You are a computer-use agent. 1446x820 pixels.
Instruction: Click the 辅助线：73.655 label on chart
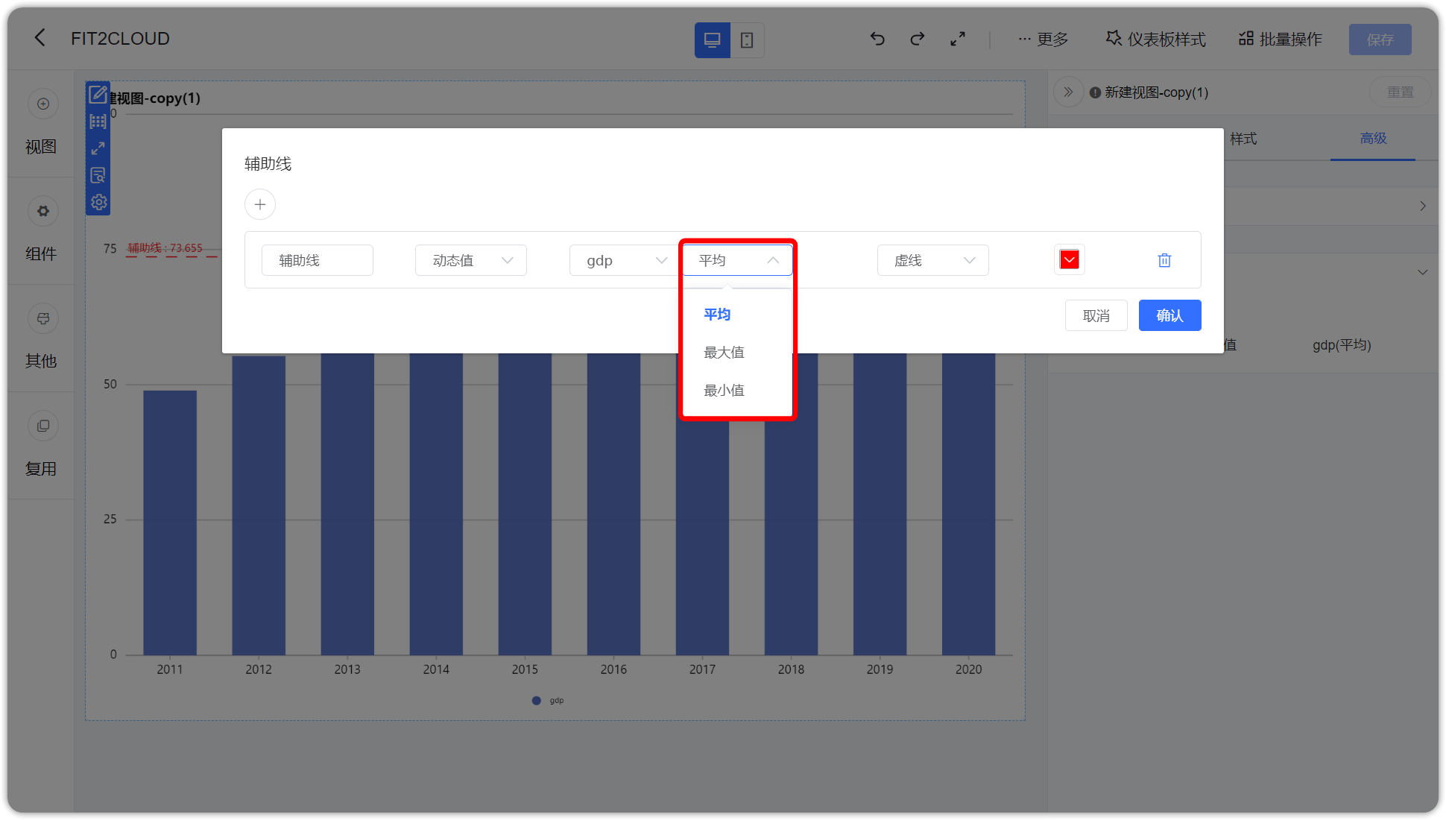click(165, 247)
